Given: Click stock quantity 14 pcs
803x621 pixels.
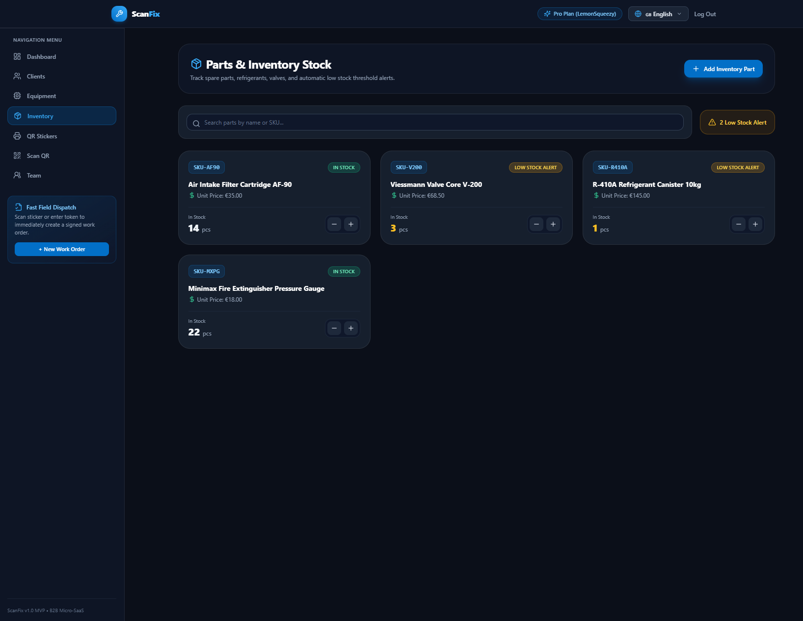Looking at the screenshot, I should (199, 229).
